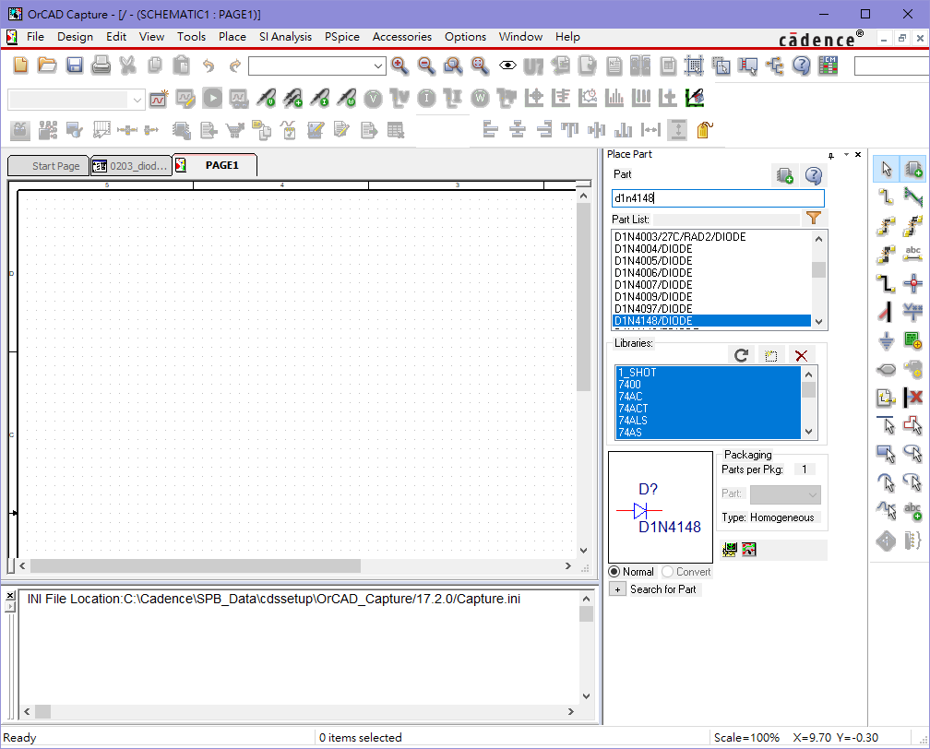Select the Normal radio button
This screenshot has height=749, width=930.
pyautogui.click(x=614, y=572)
